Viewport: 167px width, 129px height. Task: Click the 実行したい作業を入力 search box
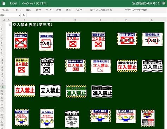(x=101, y=10)
